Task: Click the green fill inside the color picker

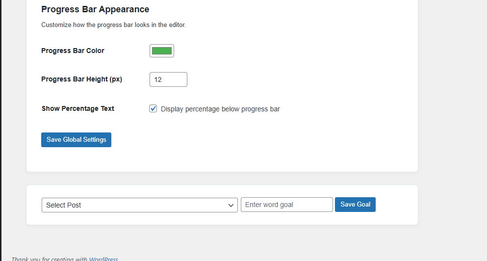Action: (161, 51)
